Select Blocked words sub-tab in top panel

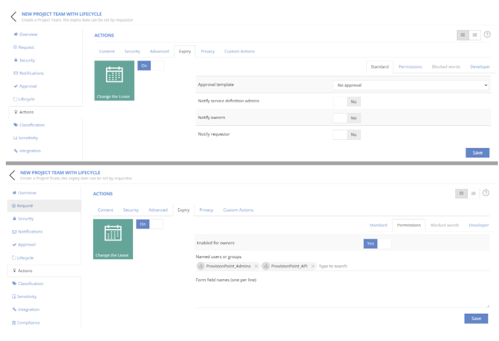pyautogui.click(x=446, y=66)
